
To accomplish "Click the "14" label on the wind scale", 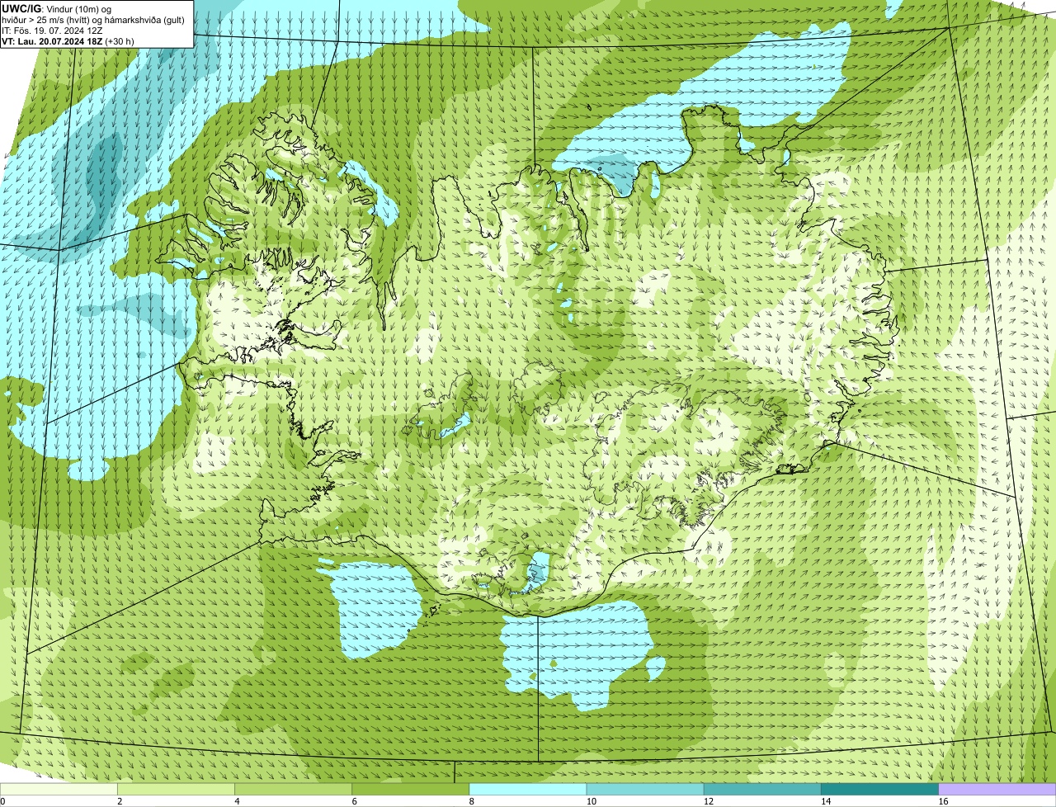I will (x=826, y=801).
